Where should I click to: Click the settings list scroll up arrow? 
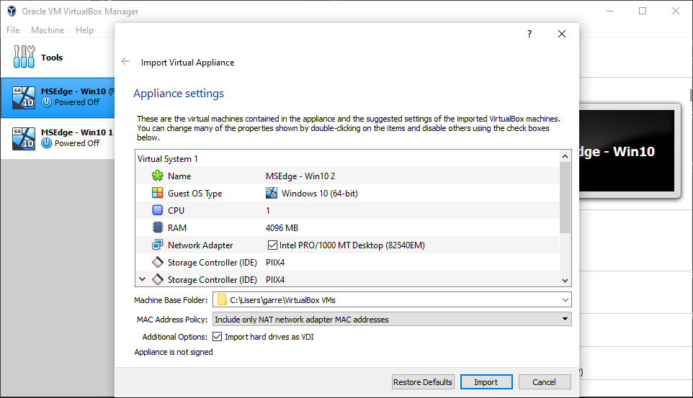(565, 156)
